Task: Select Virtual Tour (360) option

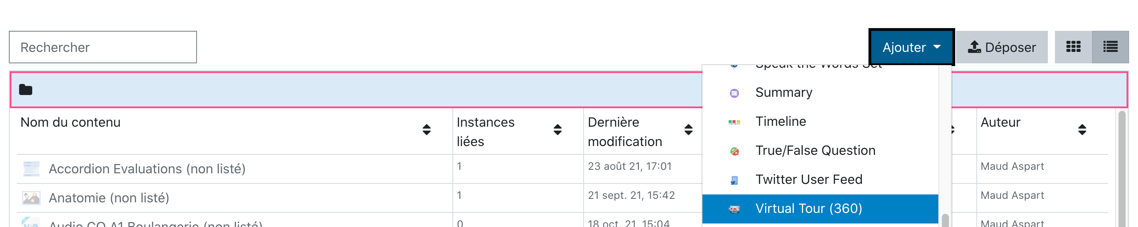Action: coord(808,209)
